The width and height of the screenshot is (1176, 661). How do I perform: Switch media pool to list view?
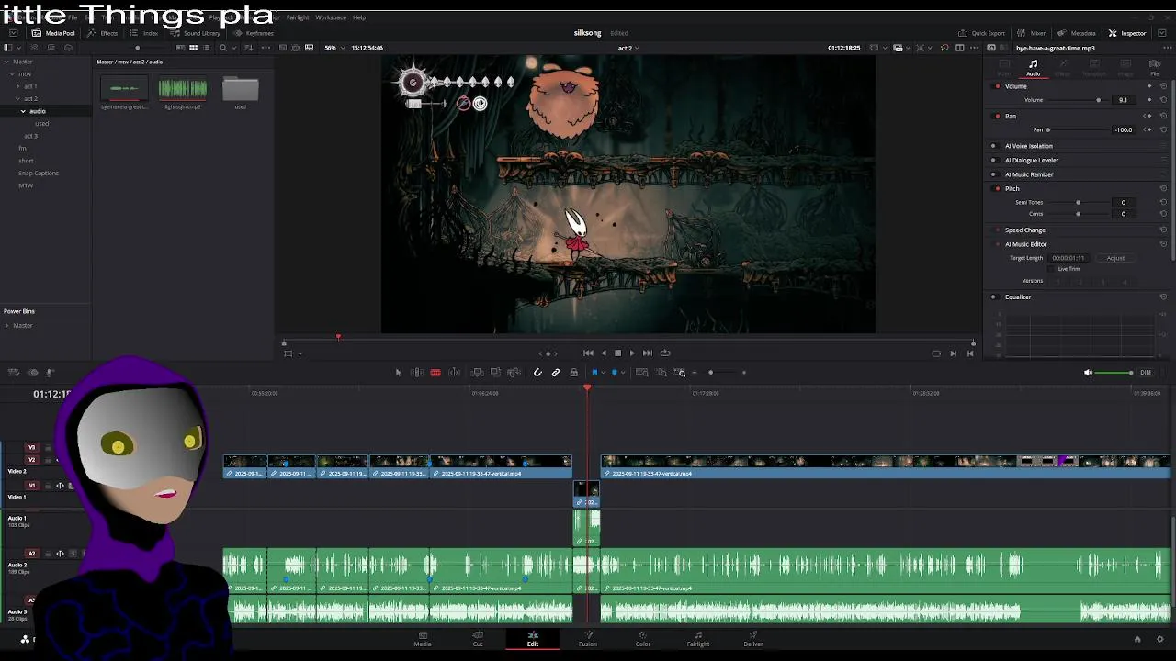pos(206,48)
